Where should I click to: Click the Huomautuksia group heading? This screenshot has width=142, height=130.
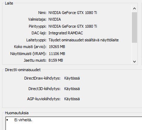[x=17, y=113]
